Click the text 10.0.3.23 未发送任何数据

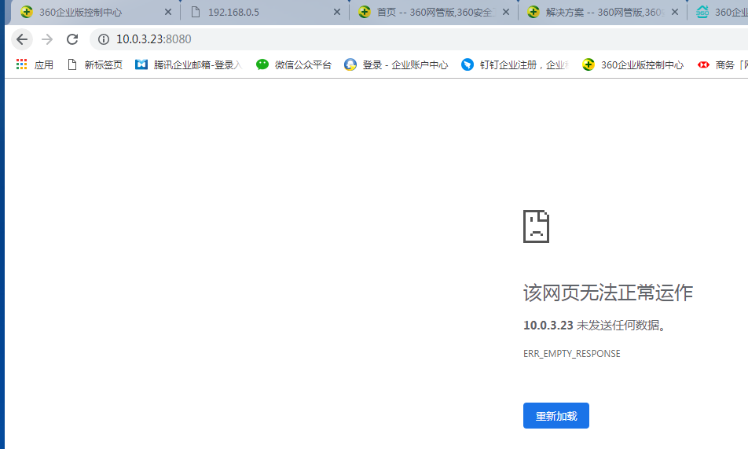click(594, 326)
